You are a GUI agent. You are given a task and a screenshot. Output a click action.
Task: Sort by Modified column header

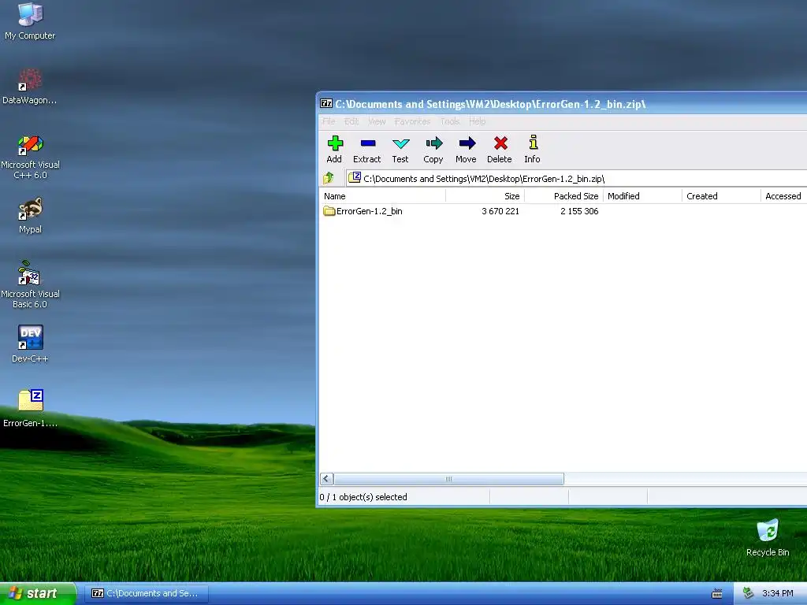tap(643, 196)
